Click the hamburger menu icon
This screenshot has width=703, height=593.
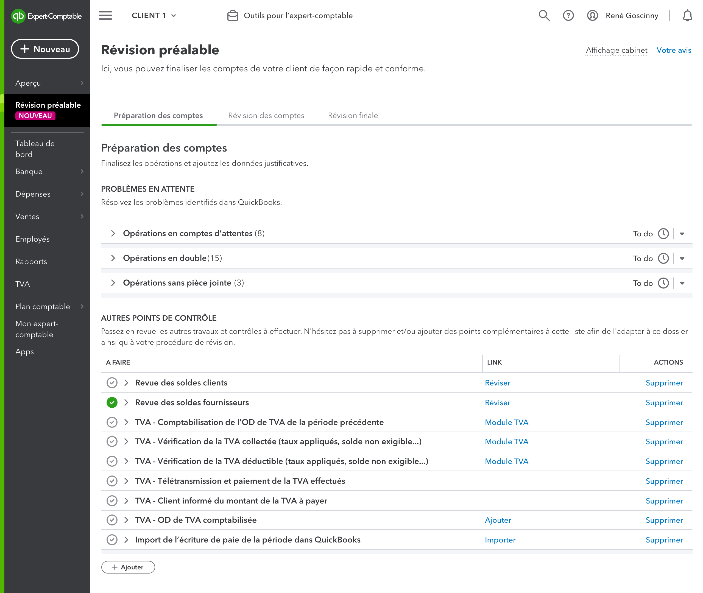point(105,16)
